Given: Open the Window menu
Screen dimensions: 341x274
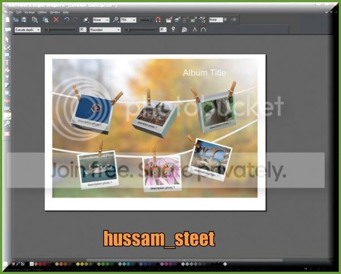Looking at the screenshot, I should [x=55, y=12].
